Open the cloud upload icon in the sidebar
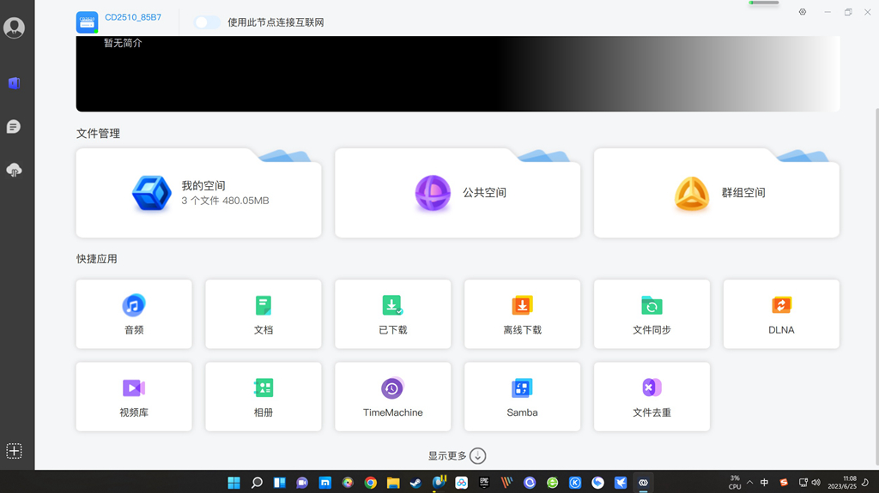The width and height of the screenshot is (879, 493). (14, 170)
